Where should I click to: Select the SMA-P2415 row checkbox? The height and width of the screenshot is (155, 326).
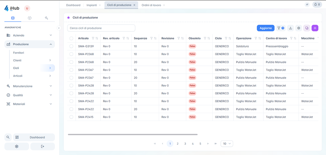point(71,117)
